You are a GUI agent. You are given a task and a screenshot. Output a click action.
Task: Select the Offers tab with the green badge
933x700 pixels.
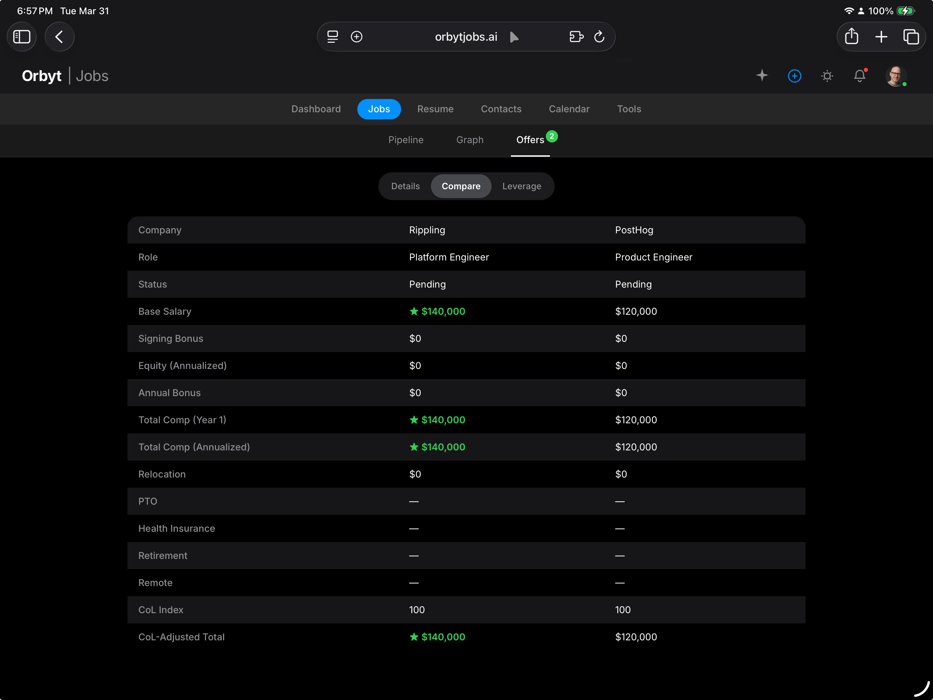click(530, 140)
